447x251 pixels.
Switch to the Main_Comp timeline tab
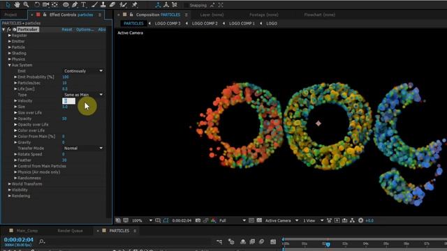coord(27,231)
